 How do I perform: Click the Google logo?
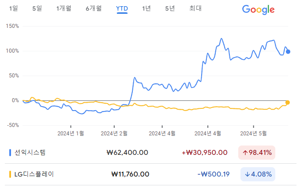258,10
